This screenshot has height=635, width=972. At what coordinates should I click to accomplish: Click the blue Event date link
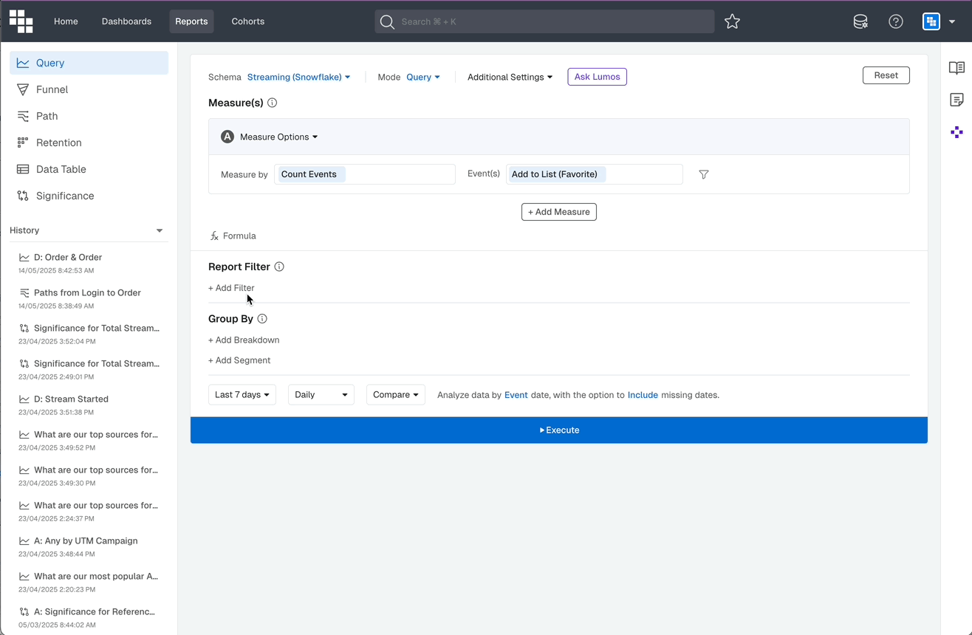516,395
